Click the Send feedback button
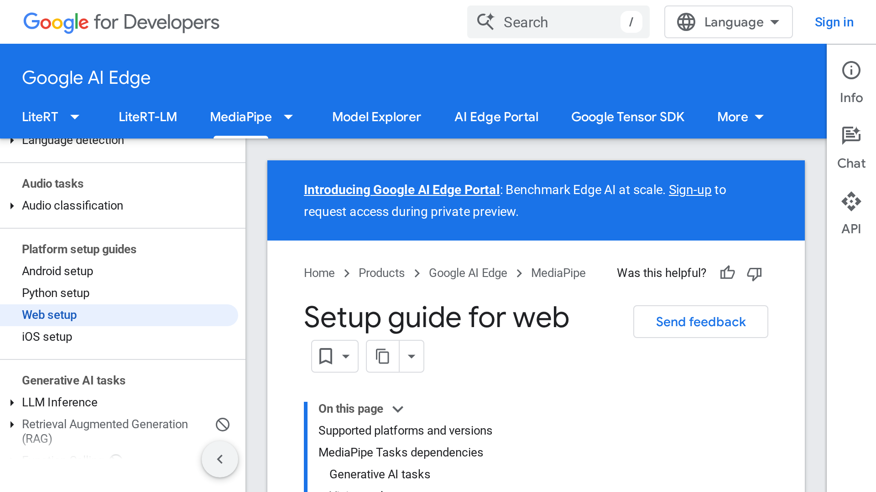The width and height of the screenshot is (876, 492). tap(701, 322)
